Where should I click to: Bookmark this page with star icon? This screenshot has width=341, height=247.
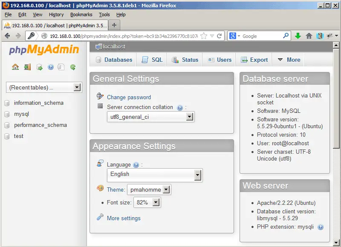pos(204,36)
